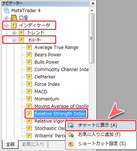Viewport: 137px width, 151px height.
Task: Select Momentum text
Action: [x=47, y=99]
